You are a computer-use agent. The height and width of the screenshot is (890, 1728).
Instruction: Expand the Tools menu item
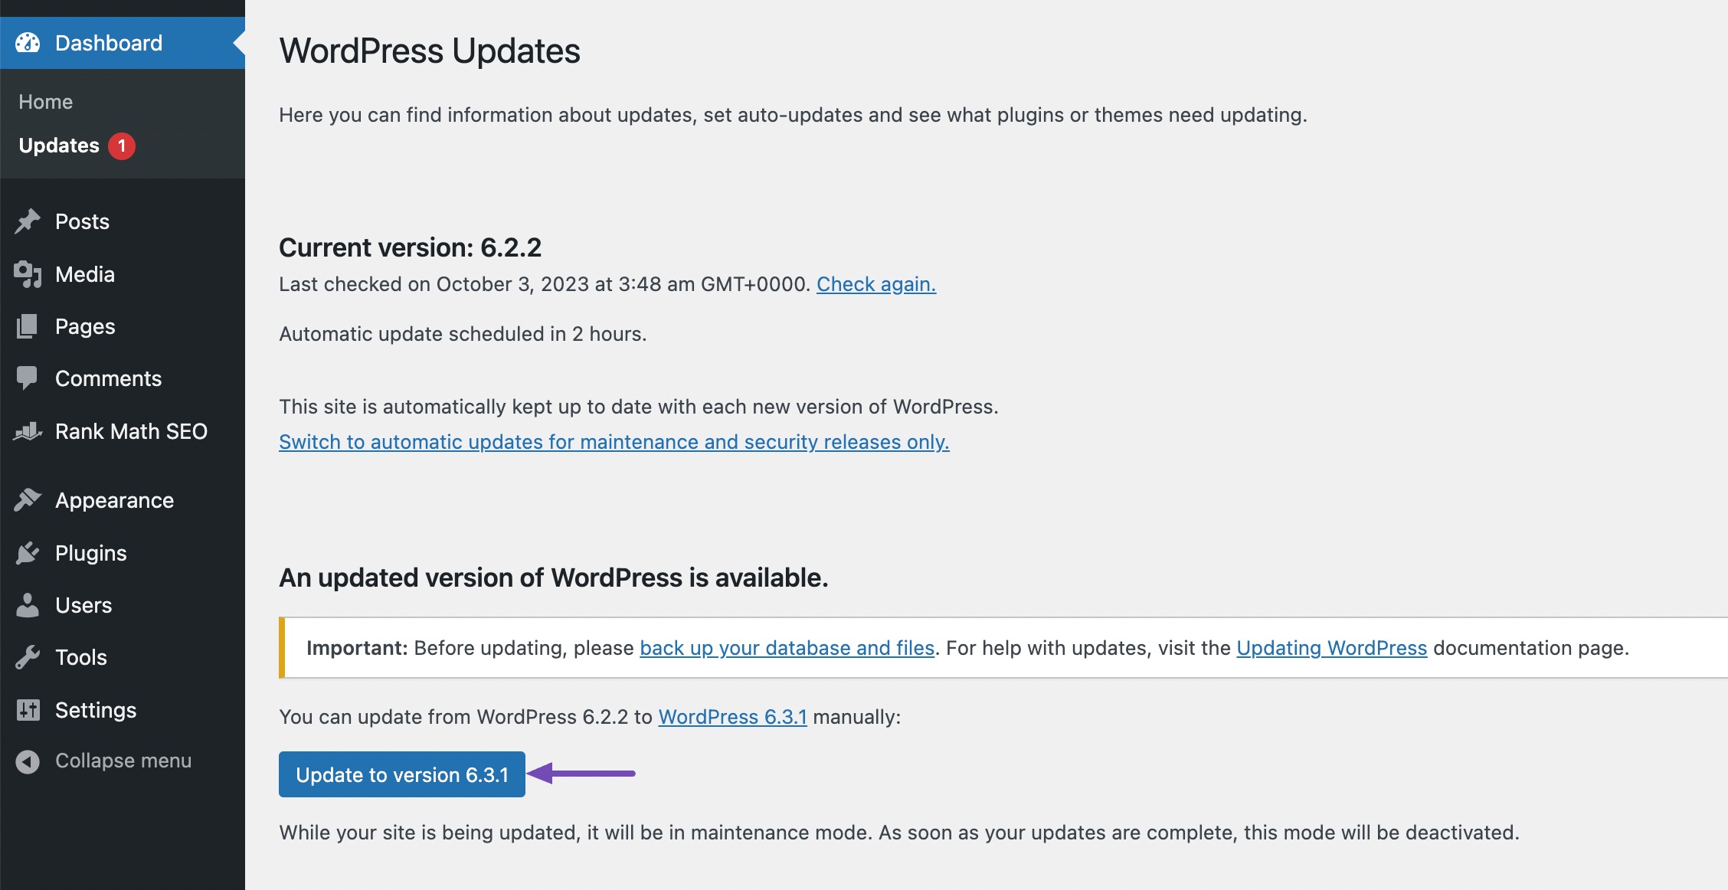[80, 655]
